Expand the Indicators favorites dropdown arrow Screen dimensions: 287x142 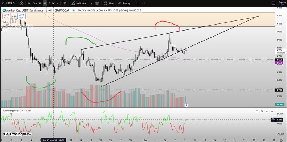(91, 3)
